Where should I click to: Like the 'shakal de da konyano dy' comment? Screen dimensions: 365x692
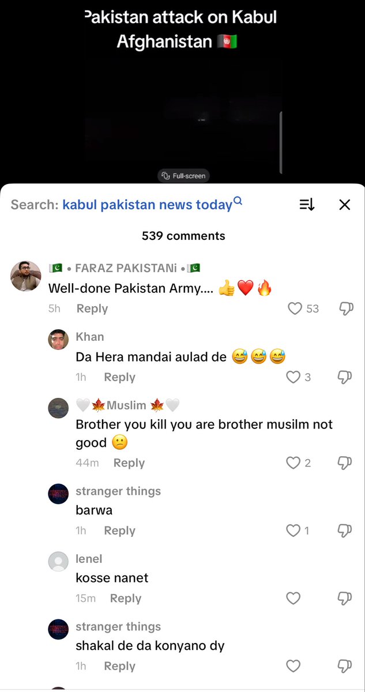tap(293, 666)
